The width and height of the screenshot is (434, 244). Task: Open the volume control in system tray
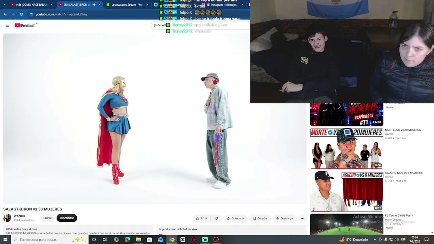397,240
